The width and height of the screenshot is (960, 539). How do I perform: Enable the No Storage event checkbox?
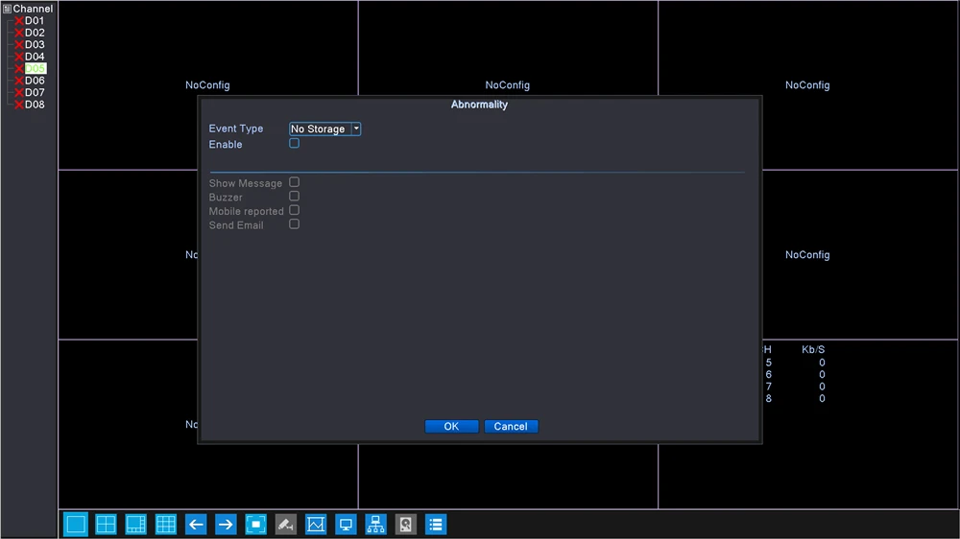click(x=295, y=143)
